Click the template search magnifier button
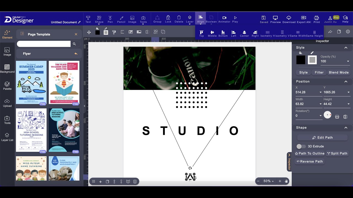The height and width of the screenshot is (198, 353). point(74,44)
